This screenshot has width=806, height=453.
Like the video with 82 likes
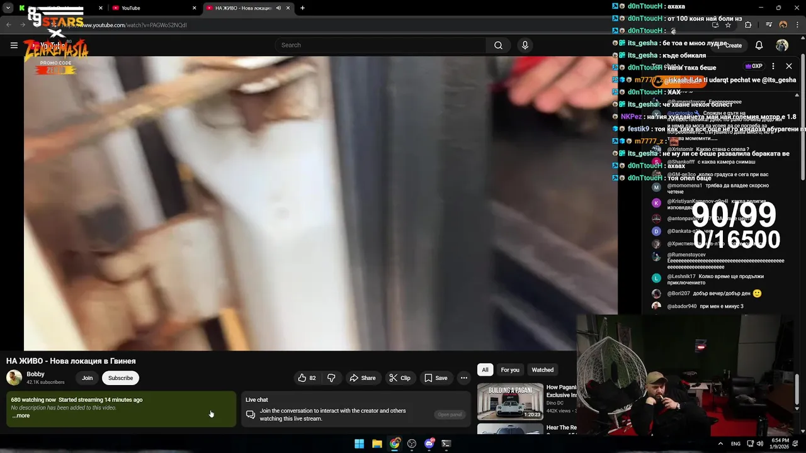307,378
